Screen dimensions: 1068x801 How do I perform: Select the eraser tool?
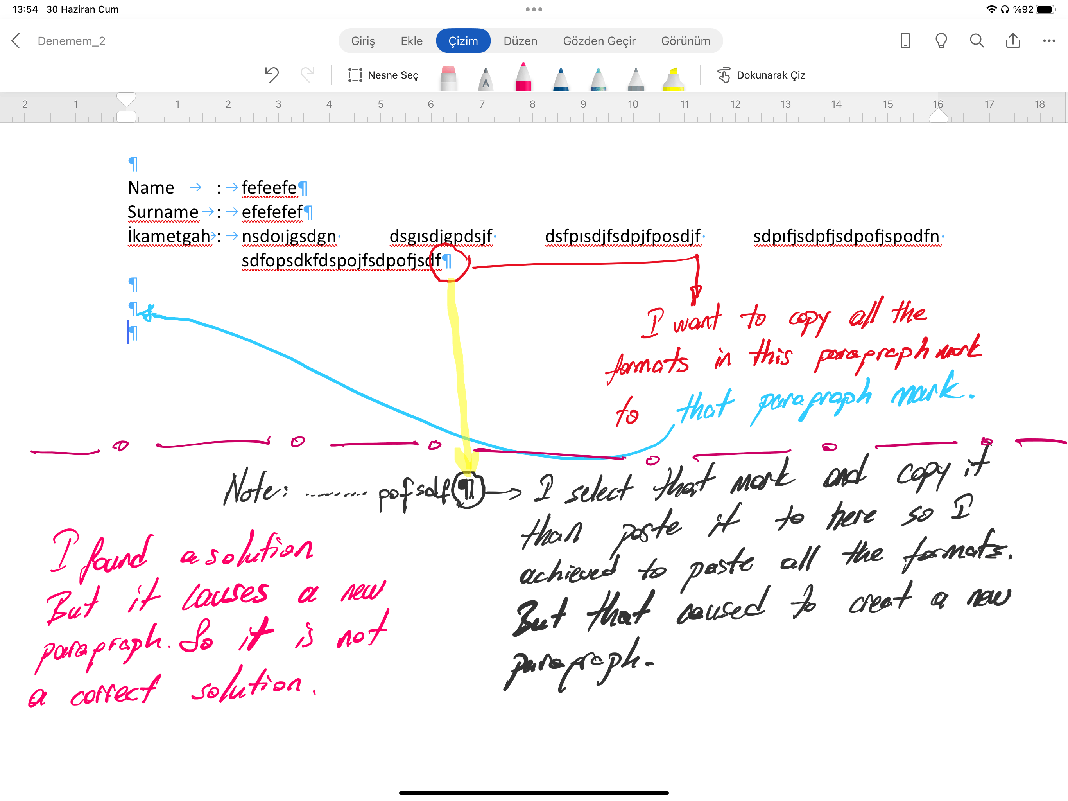coord(448,78)
